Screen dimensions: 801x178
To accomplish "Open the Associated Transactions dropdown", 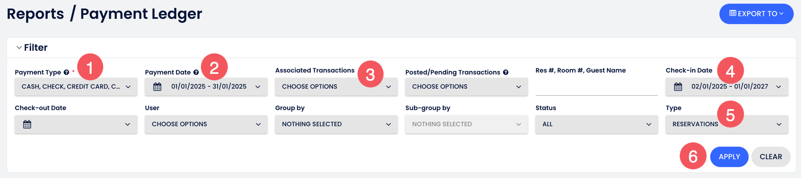I will (x=336, y=87).
